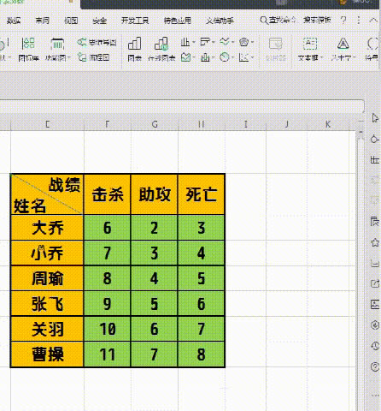
Task: Click the 查找命令 search command box
Action: [278, 20]
